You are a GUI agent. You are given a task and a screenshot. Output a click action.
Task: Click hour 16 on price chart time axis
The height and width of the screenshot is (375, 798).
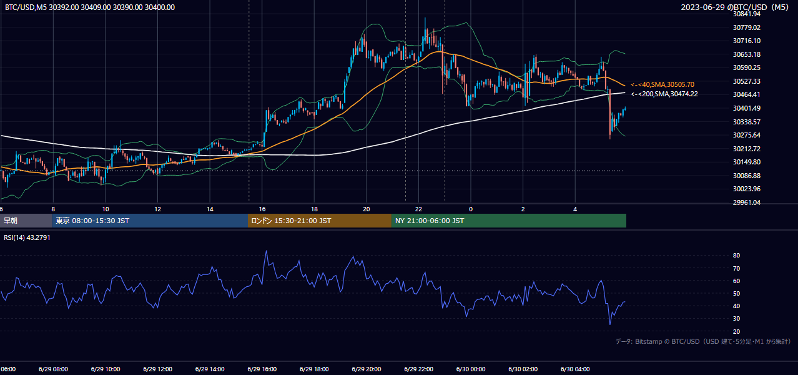point(262,209)
